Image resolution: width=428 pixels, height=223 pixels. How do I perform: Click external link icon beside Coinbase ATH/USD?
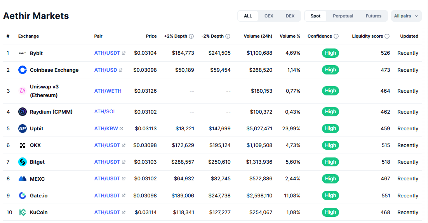point(121,70)
